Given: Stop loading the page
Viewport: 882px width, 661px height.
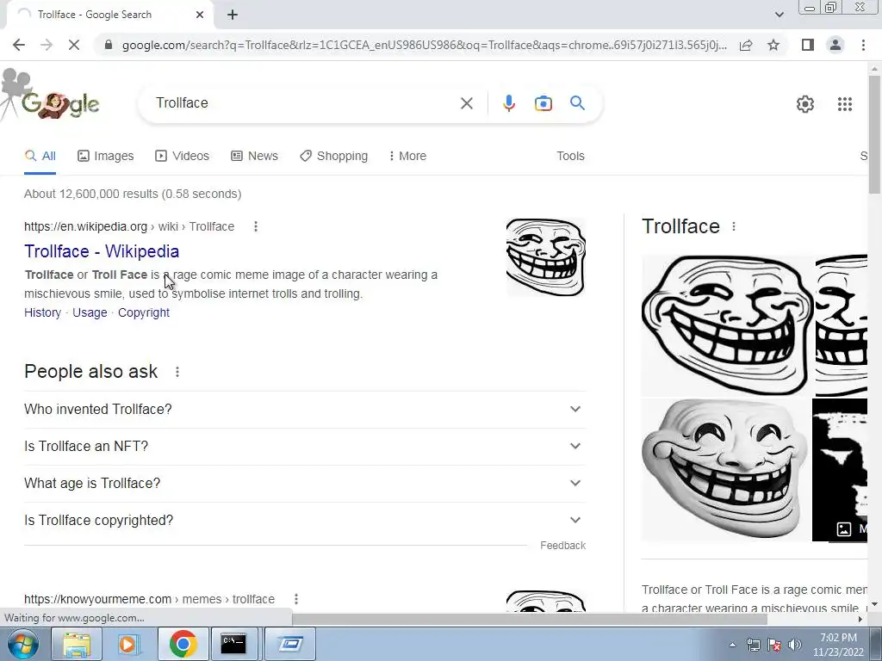Looking at the screenshot, I should coord(74,45).
